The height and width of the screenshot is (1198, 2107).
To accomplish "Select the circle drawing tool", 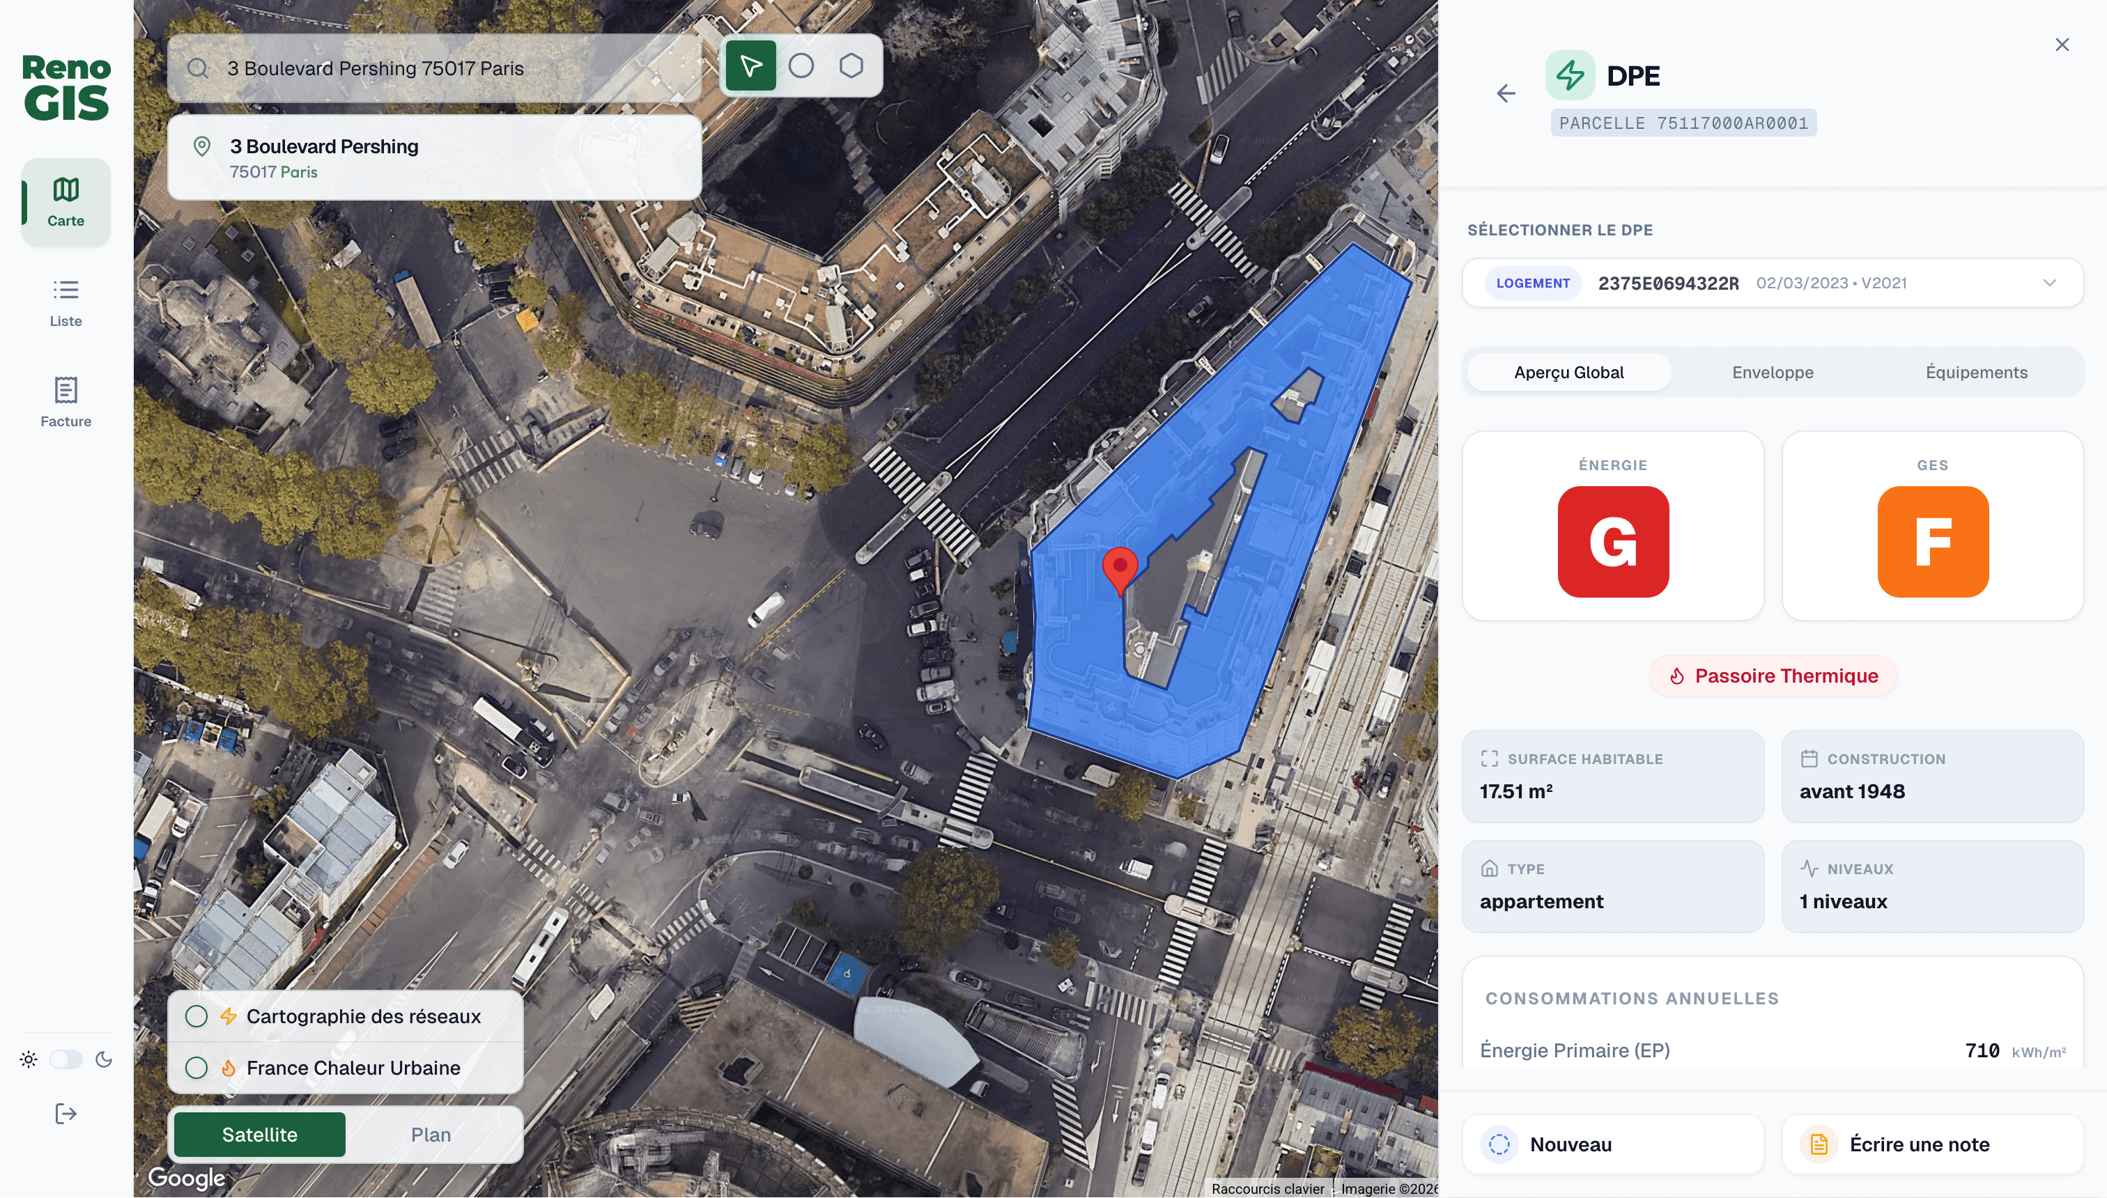I will [x=801, y=66].
